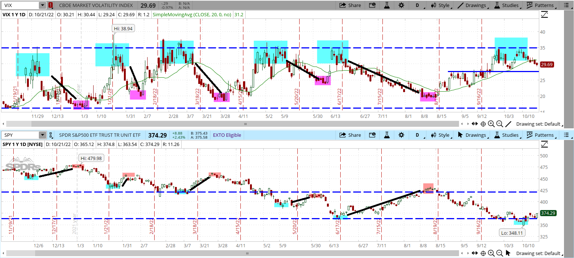Open Drawings menu on SPY chart
Image resolution: width=574 pixels, height=258 pixels.
click(x=472, y=135)
